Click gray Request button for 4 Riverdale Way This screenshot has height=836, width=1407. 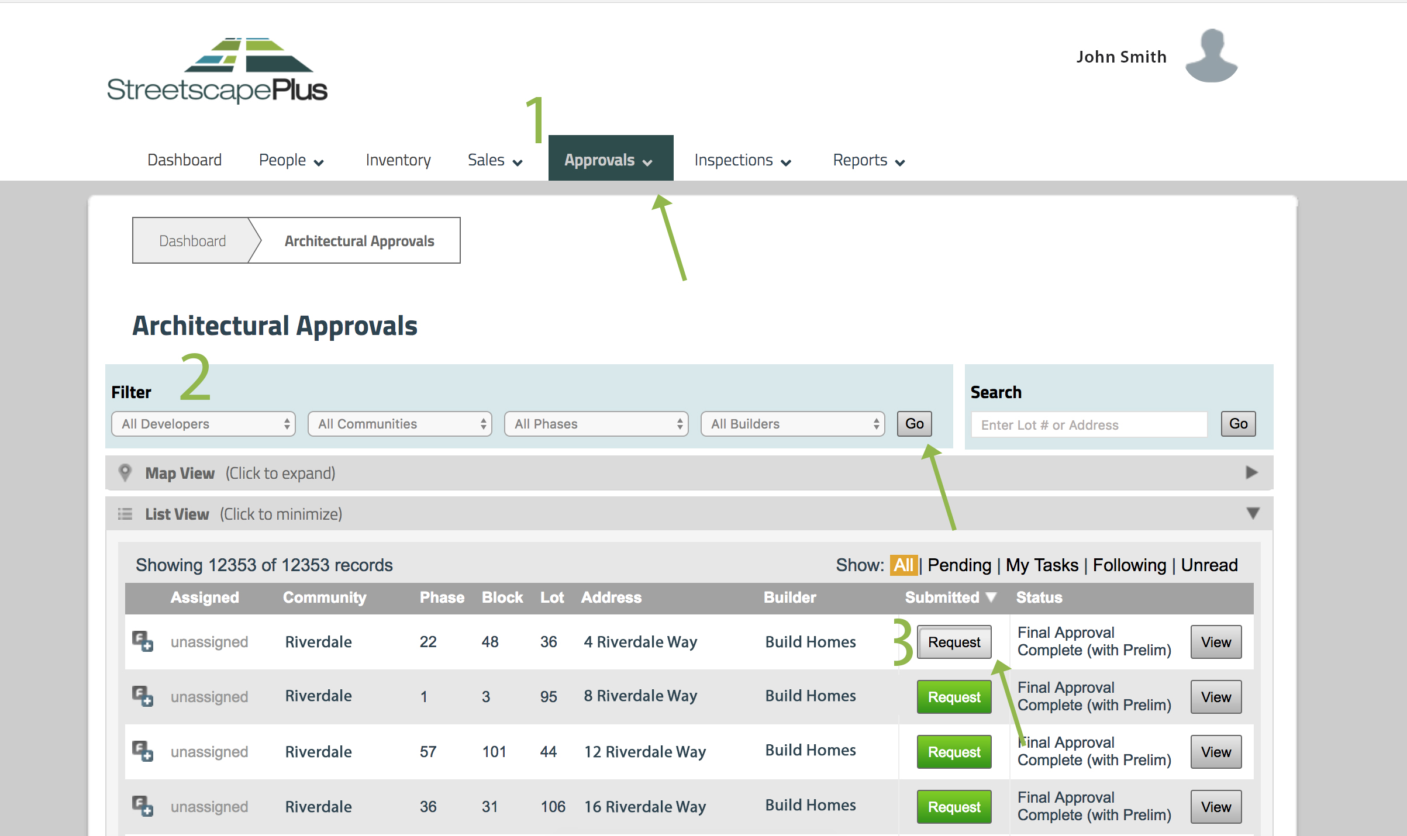954,642
